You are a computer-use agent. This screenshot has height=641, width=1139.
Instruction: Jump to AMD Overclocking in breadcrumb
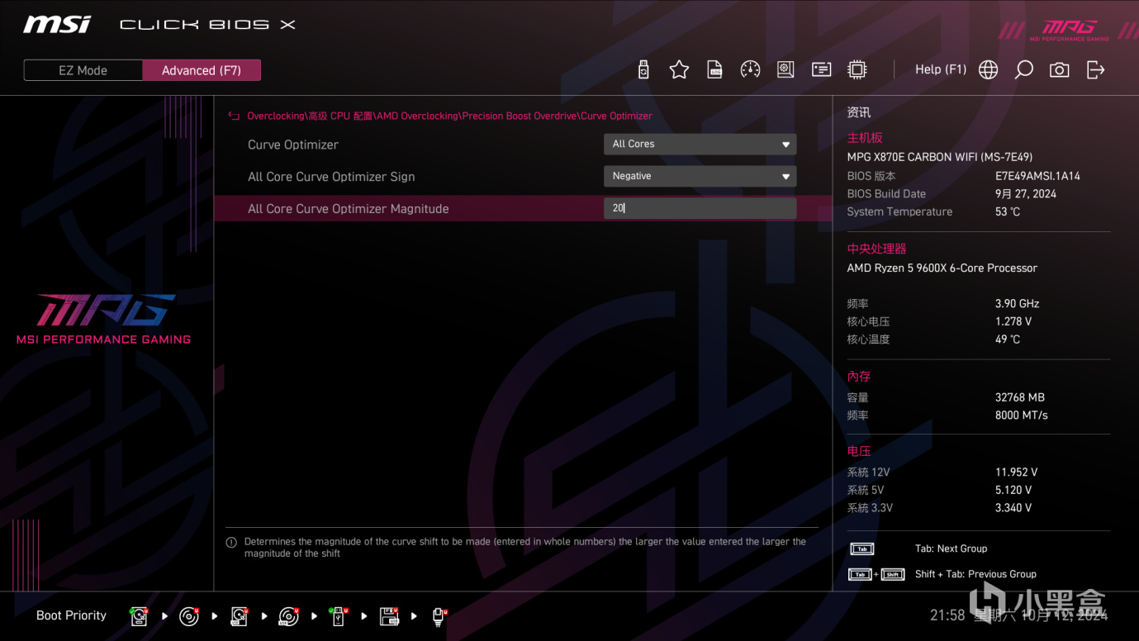[417, 116]
